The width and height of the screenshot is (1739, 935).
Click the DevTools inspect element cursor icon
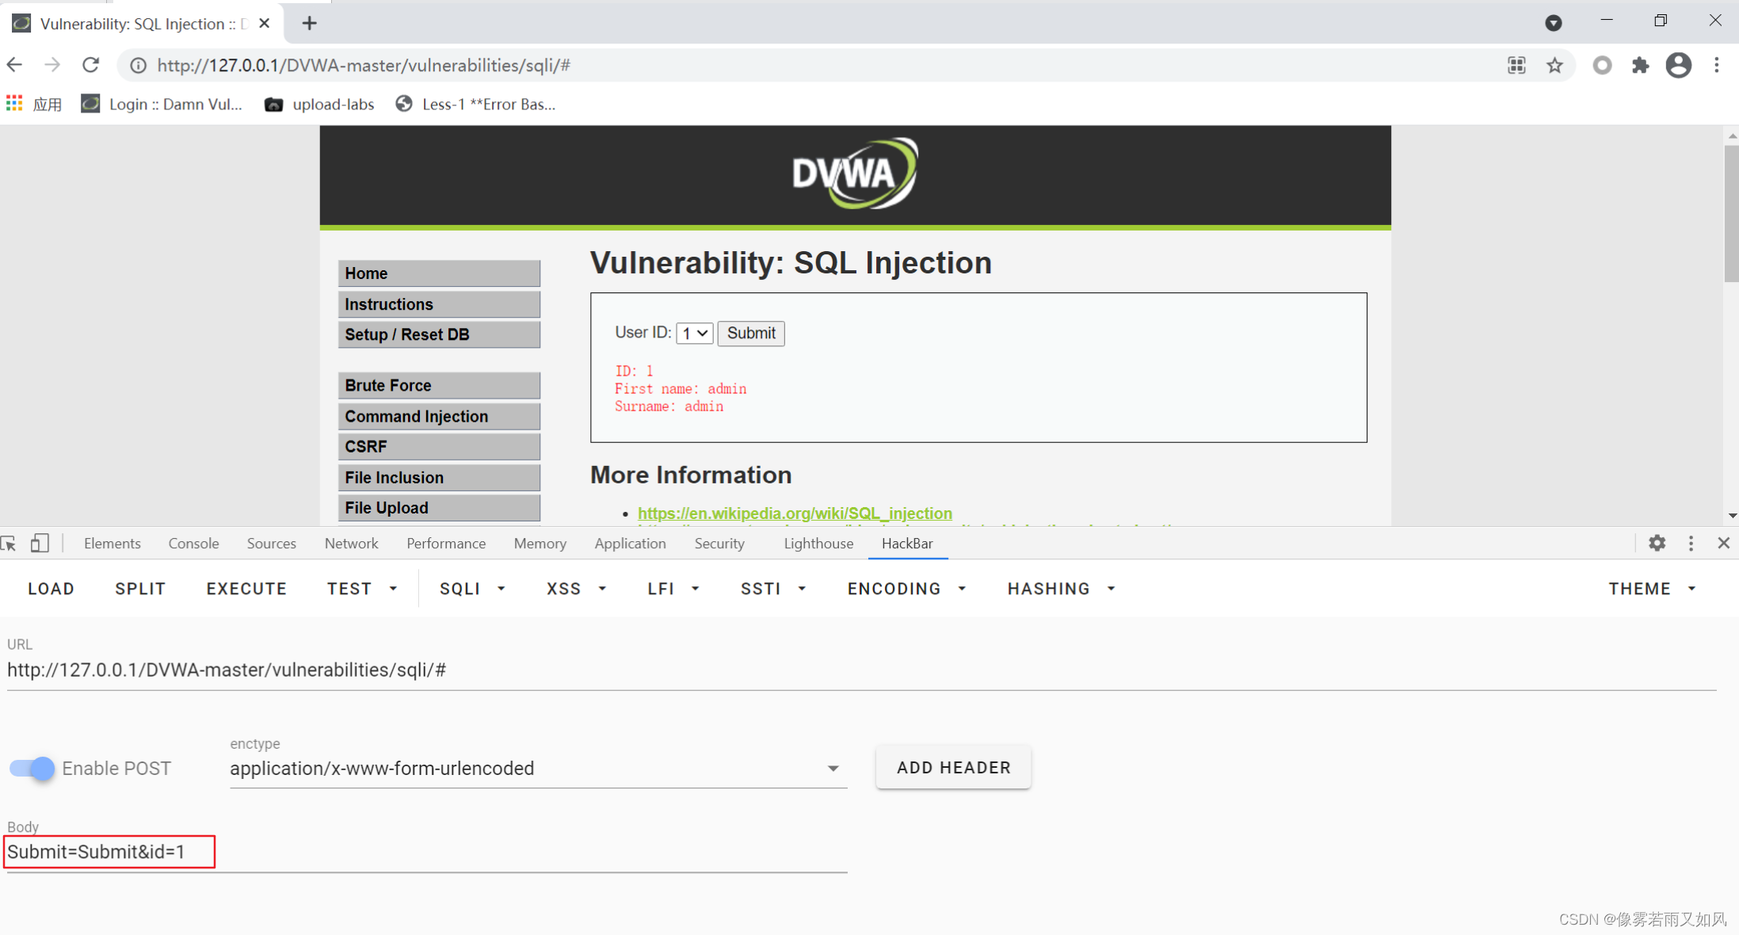(x=10, y=543)
